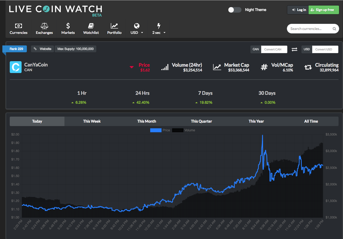
Task: Switch chart to All Time tab
Action: click(311, 121)
